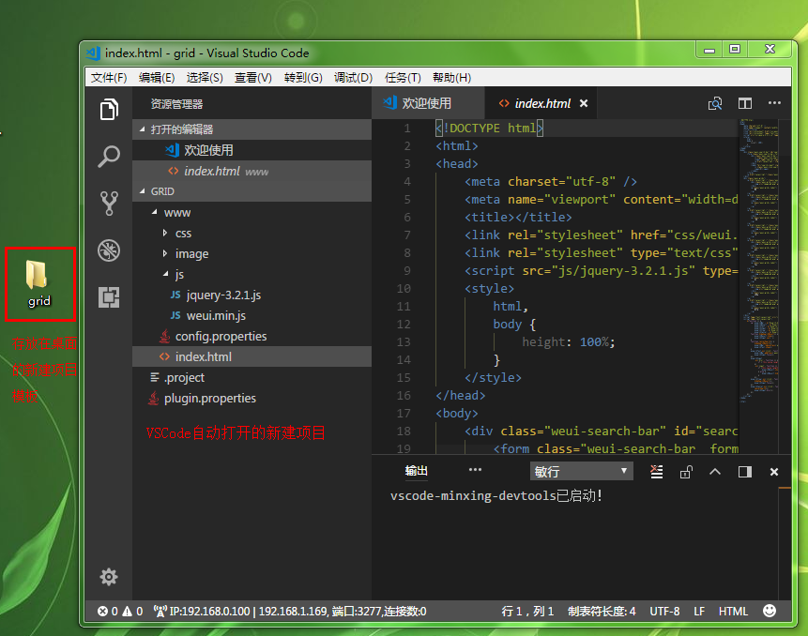The width and height of the screenshot is (808, 636).
Task: Open the output channel dropdown
Action: (x=581, y=471)
